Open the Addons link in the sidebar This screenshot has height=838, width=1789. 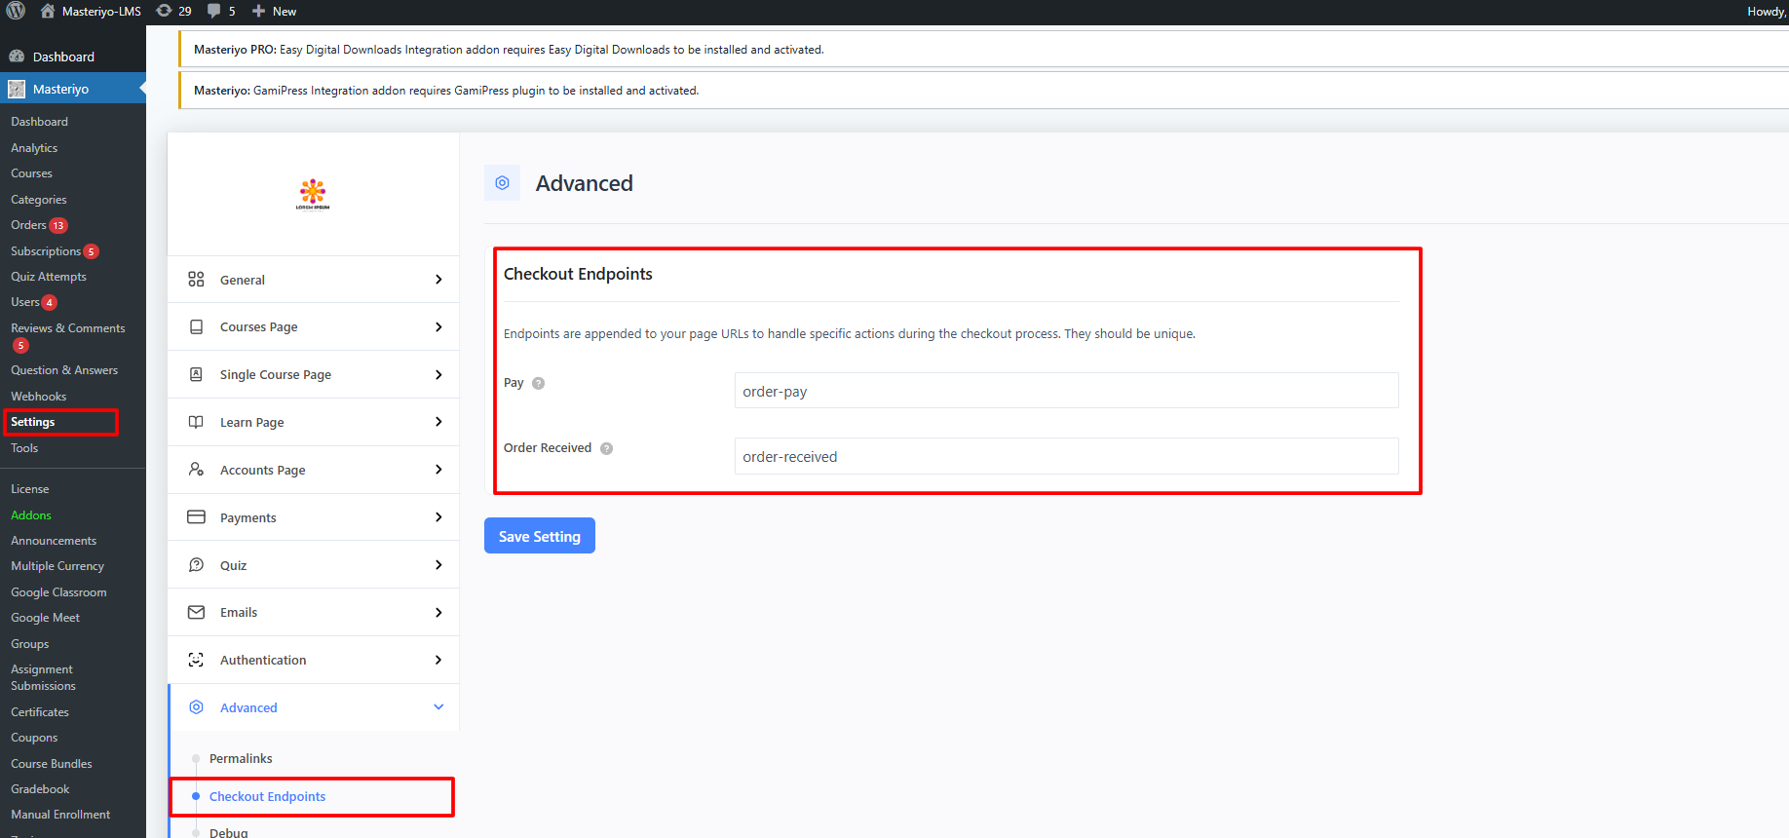tap(31, 515)
